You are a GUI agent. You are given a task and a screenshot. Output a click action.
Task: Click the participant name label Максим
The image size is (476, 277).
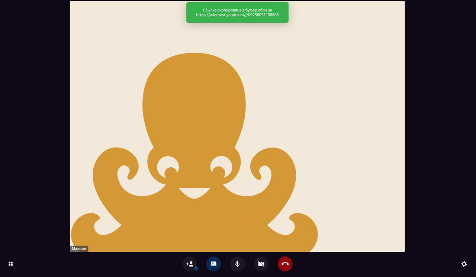79,249
